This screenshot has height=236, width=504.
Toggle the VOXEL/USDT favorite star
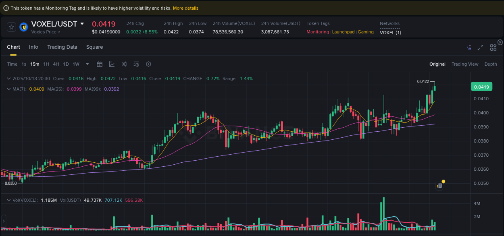click(11, 27)
